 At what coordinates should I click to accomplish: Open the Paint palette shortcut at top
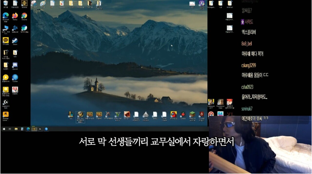click(x=43, y=4)
